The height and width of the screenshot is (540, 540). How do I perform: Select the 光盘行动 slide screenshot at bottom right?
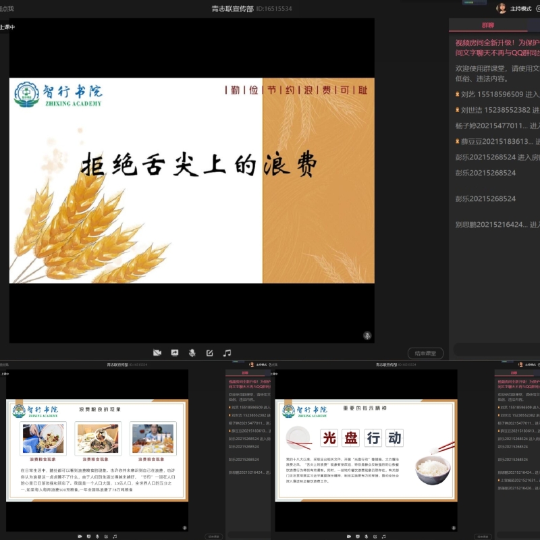(367, 451)
